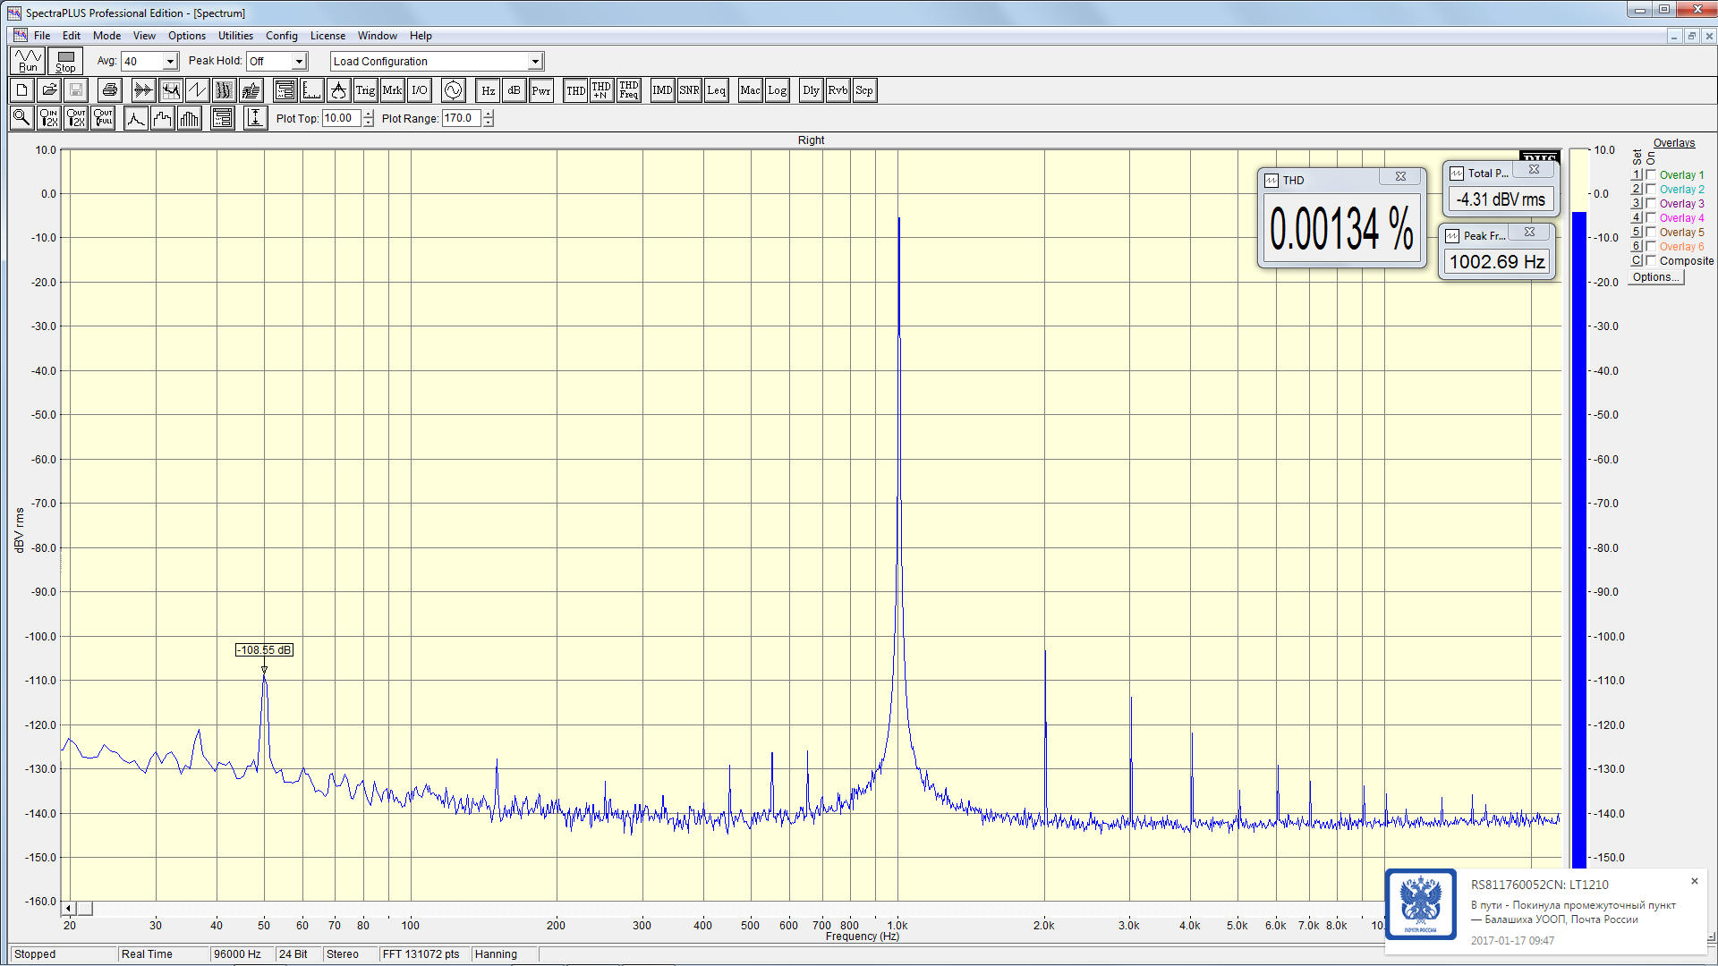1718x966 pixels.
Task: Select the THD+N measurement tool
Action: point(601,90)
